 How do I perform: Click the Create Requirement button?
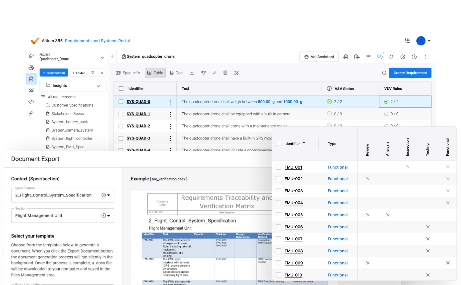410,73
